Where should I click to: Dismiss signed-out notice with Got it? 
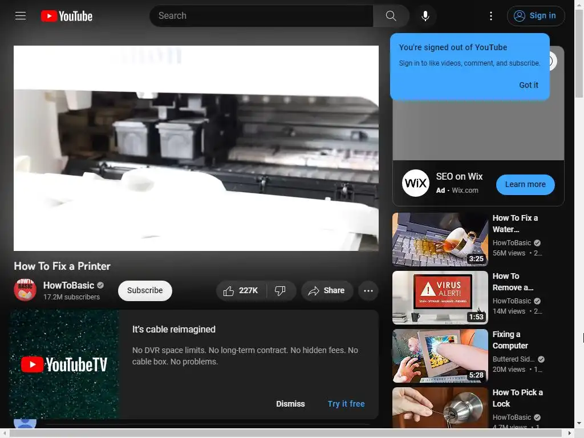(528, 85)
